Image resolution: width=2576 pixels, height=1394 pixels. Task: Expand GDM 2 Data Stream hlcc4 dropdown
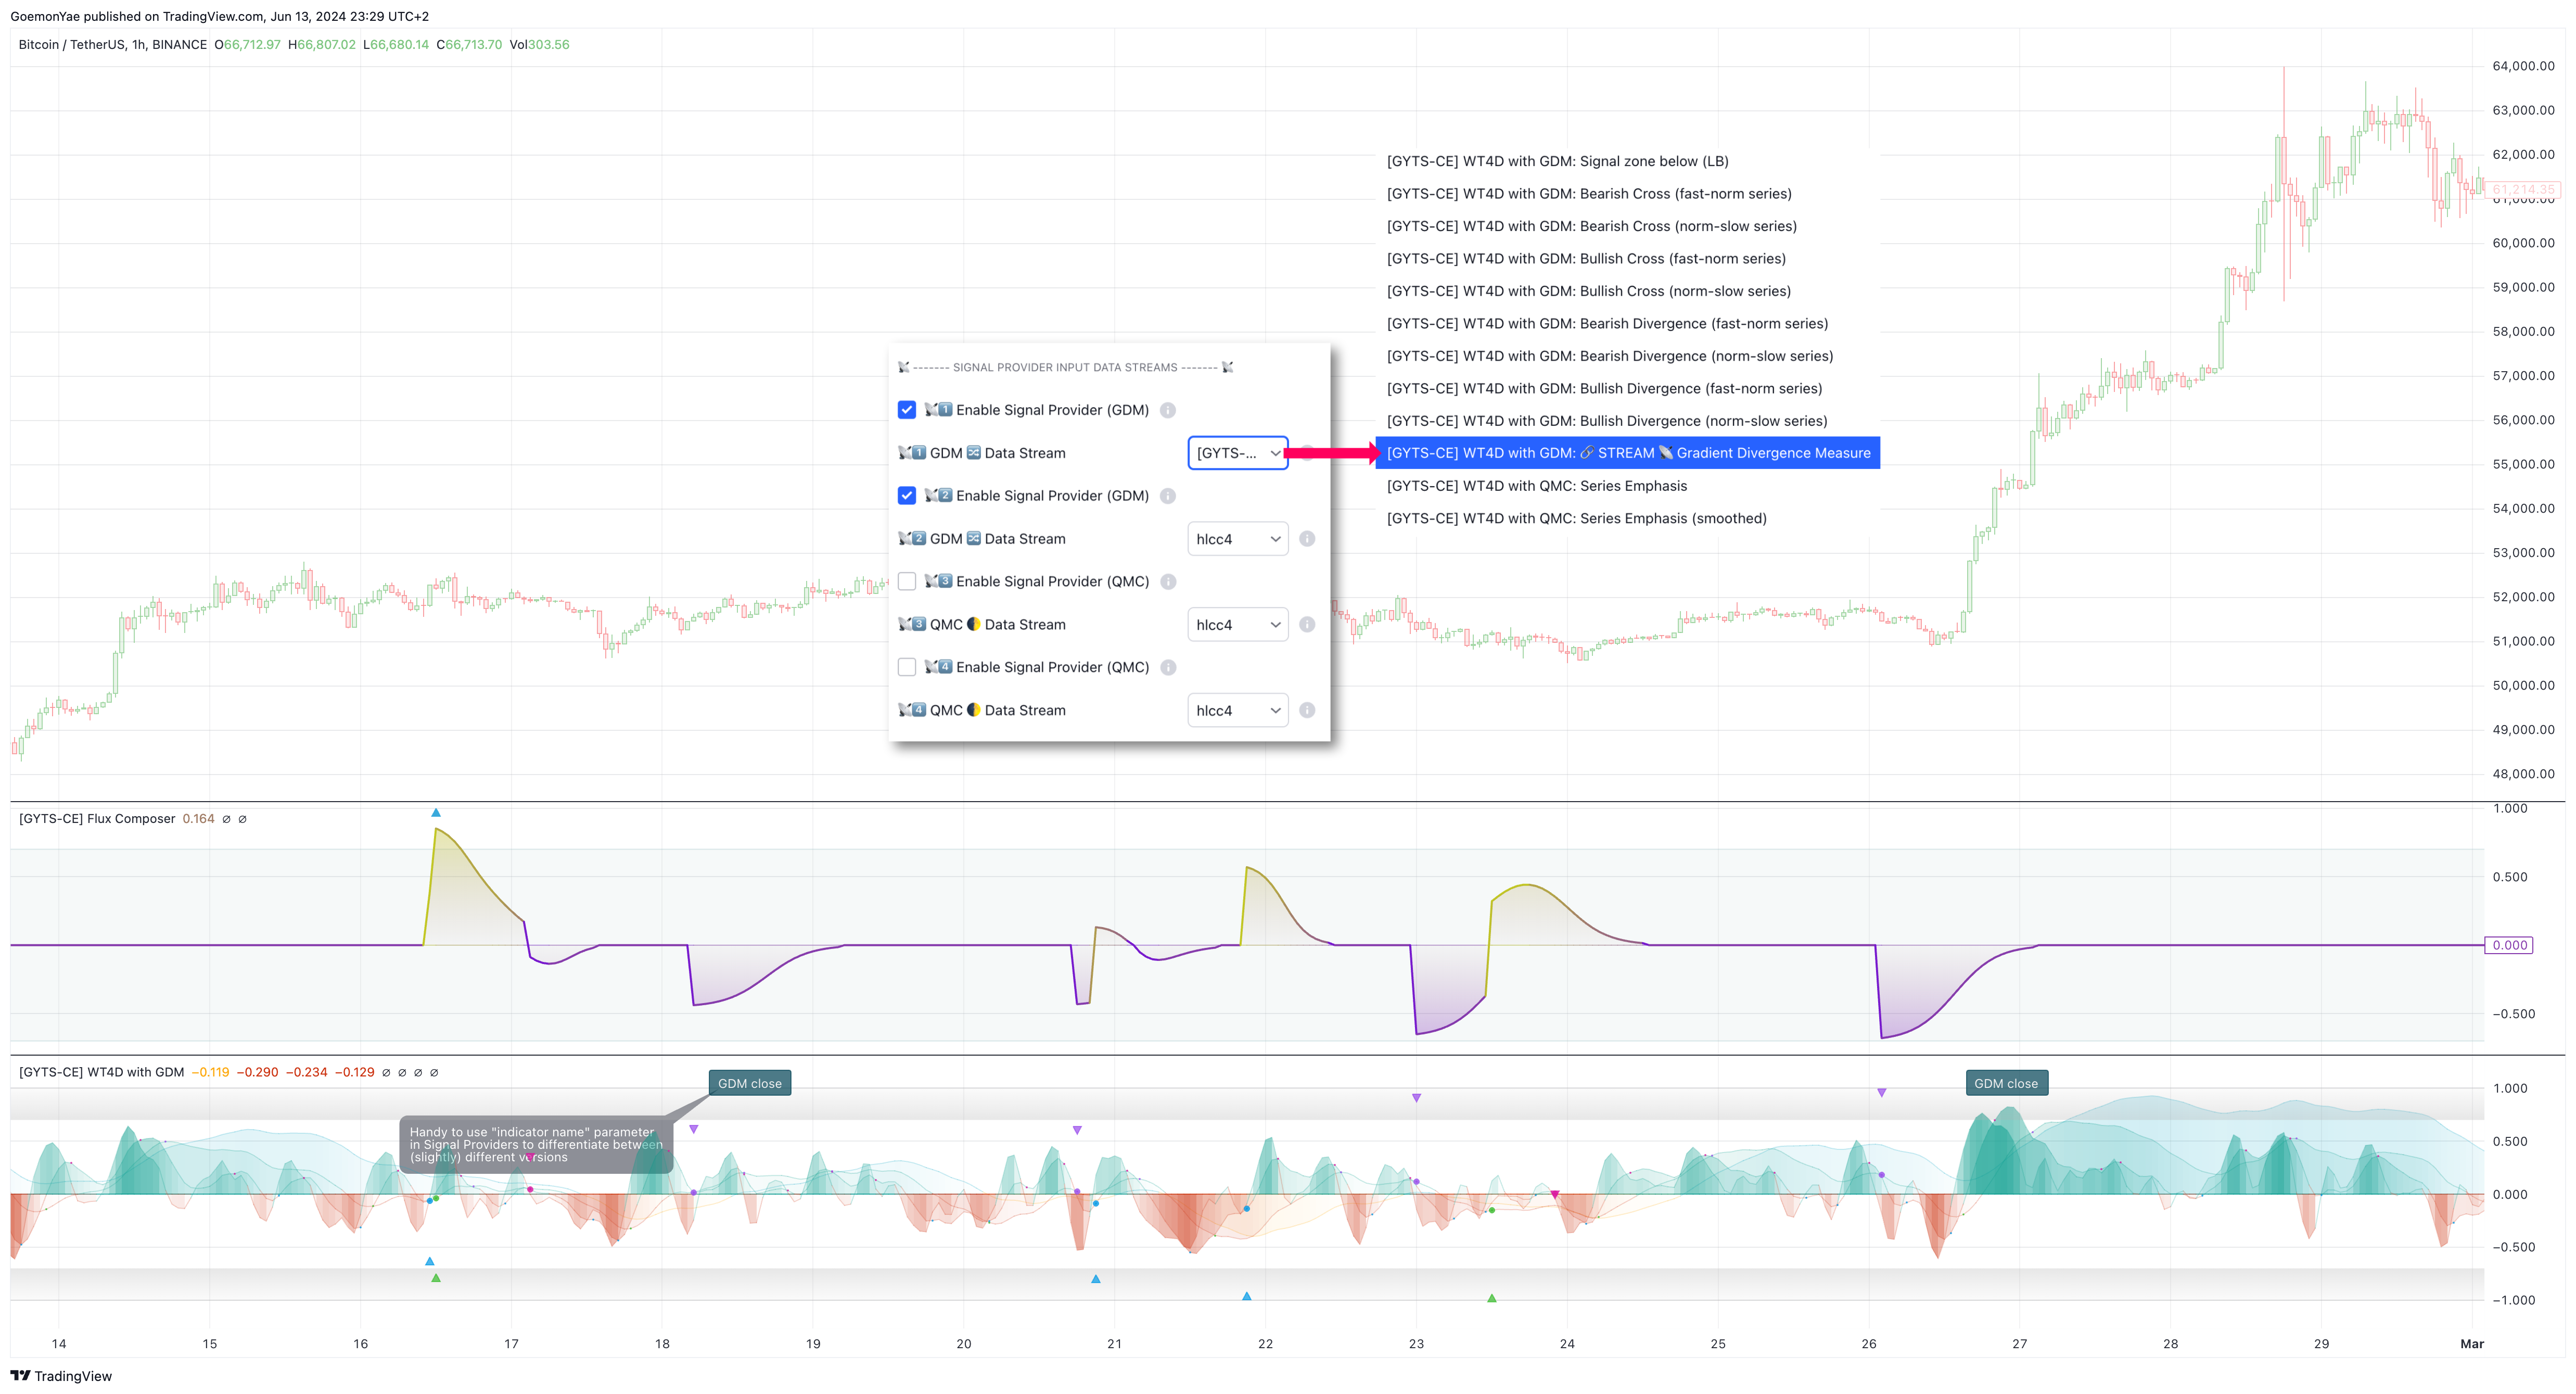tap(1238, 539)
